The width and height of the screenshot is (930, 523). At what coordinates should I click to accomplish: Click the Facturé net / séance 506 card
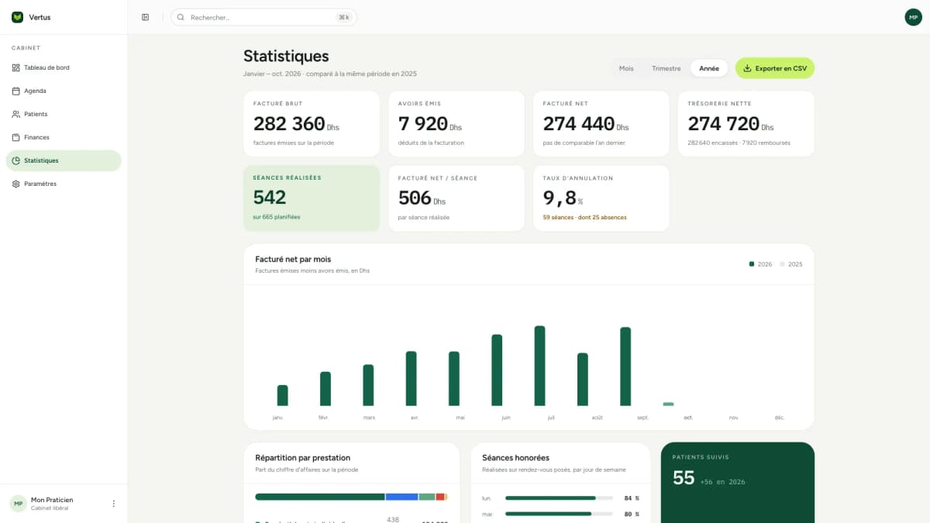pyautogui.click(x=456, y=198)
